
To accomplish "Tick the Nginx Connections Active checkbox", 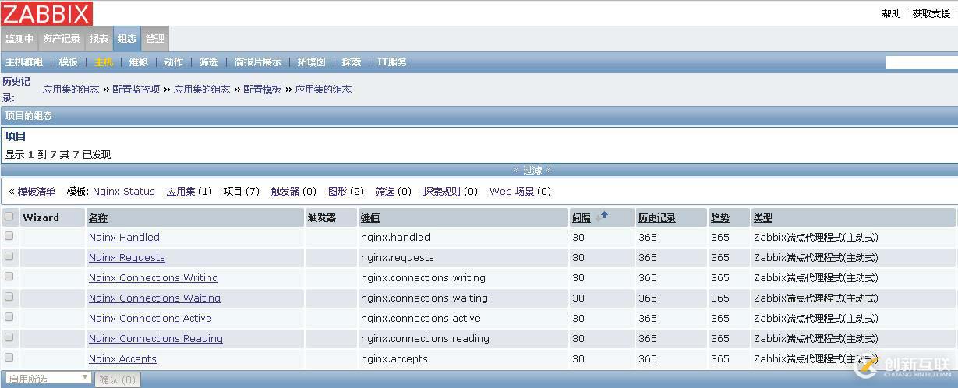I will coord(9,316).
